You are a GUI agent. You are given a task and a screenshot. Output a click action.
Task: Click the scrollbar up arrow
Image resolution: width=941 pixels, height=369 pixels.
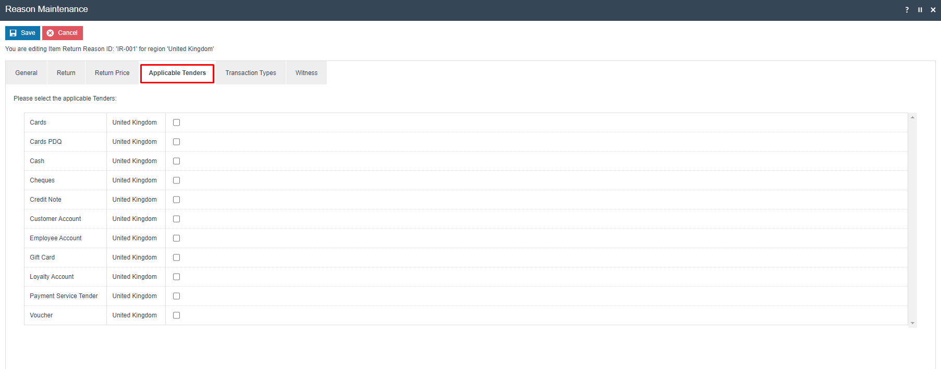pyautogui.click(x=912, y=117)
